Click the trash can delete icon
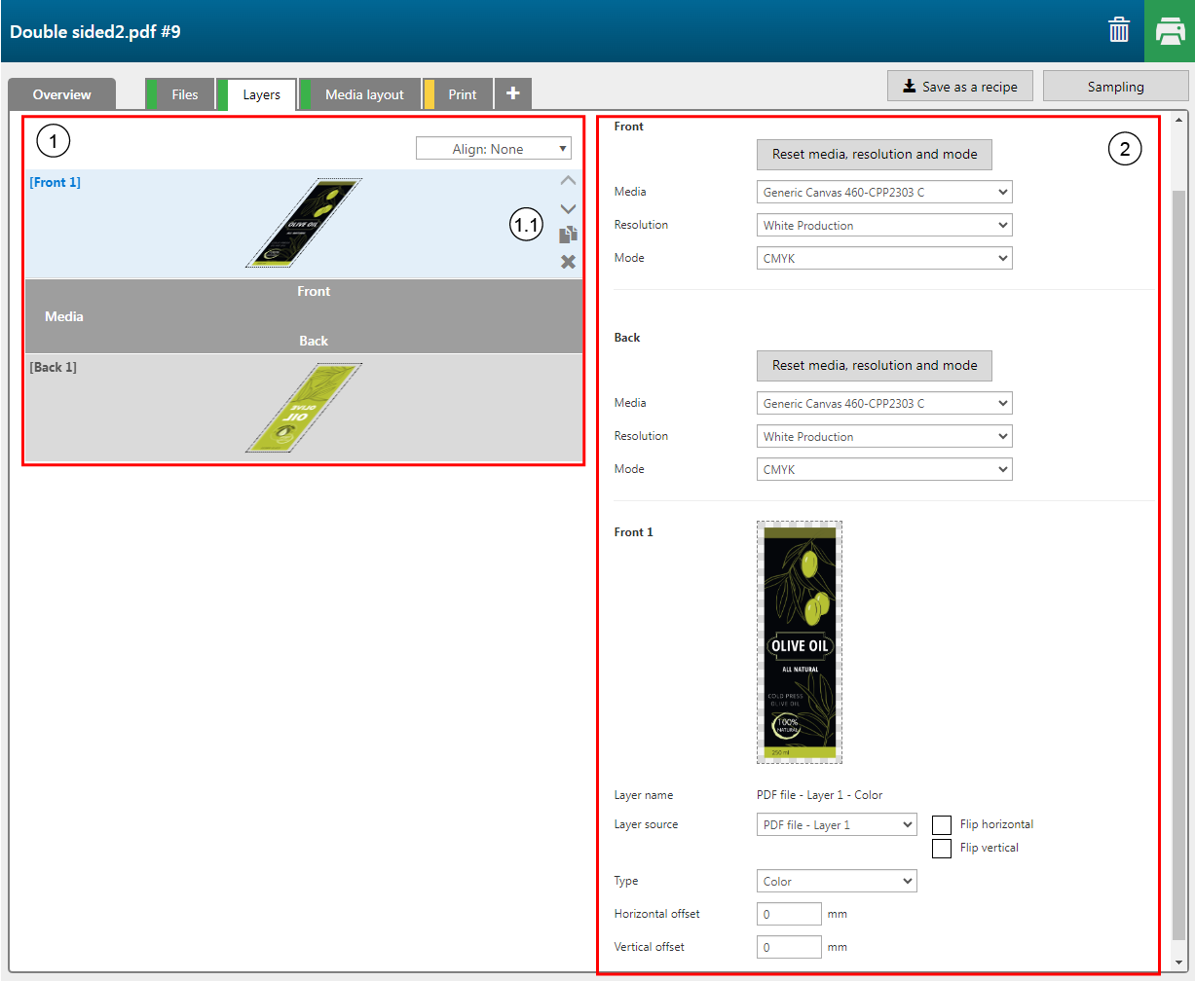 (x=1119, y=31)
